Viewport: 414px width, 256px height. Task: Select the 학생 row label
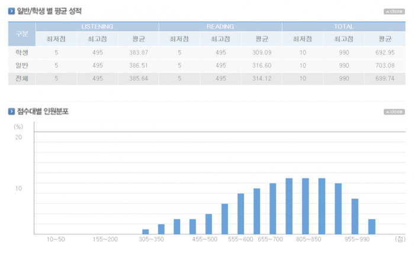[21, 53]
